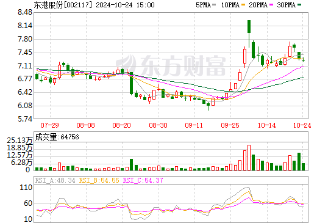317x223 pixels.
Task: Click the 25.13万 volume axis label
Action: click(x=20, y=141)
